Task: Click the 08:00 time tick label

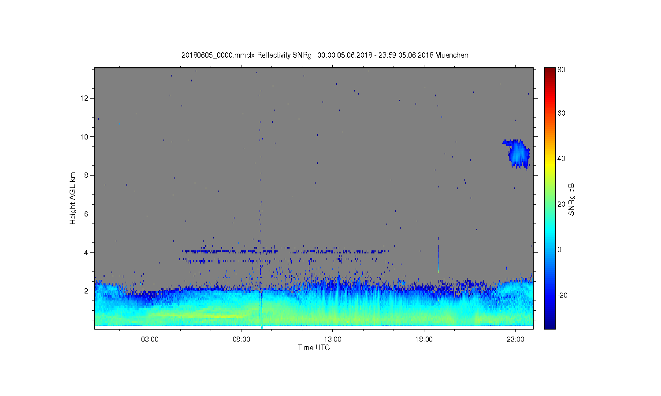Action: [241, 340]
